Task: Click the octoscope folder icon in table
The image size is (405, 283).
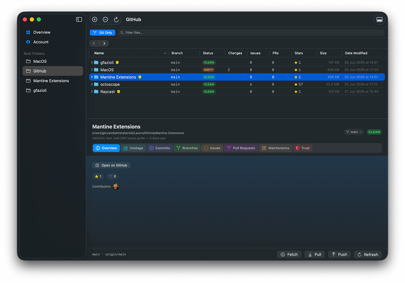Action: 96,84
